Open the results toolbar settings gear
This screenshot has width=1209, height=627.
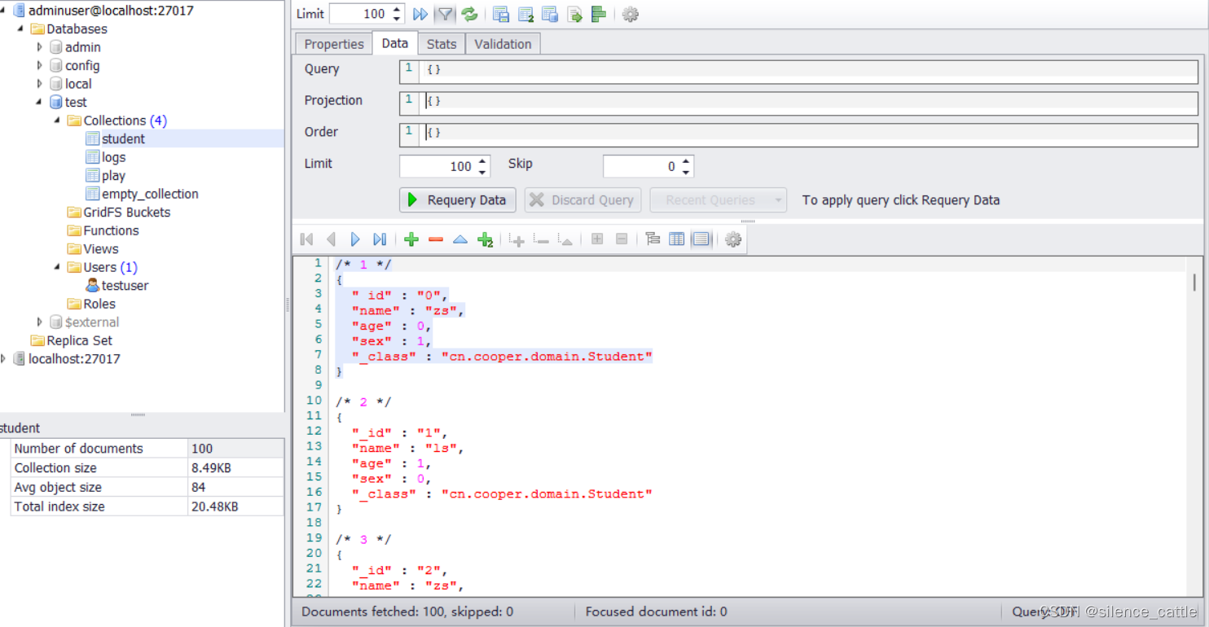point(732,239)
